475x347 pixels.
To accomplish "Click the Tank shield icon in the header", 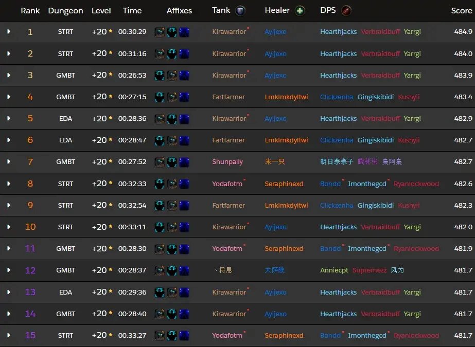I will click(x=240, y=11).
